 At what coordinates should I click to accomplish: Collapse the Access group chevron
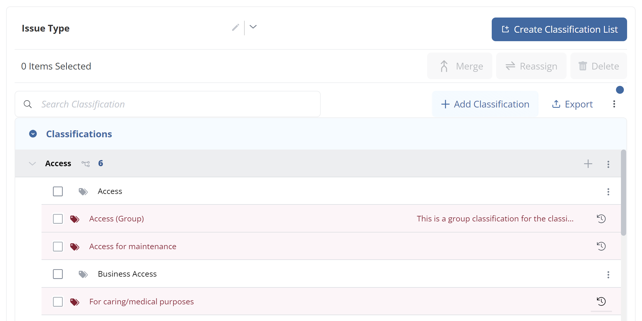point(32,164)
